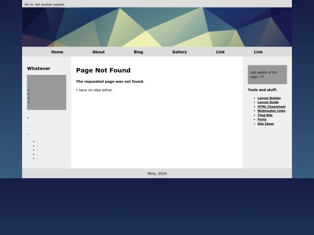Click the Layout Builder link
Image resolution: width=314 pixels, height=235 pixels.
coord(269,98)
